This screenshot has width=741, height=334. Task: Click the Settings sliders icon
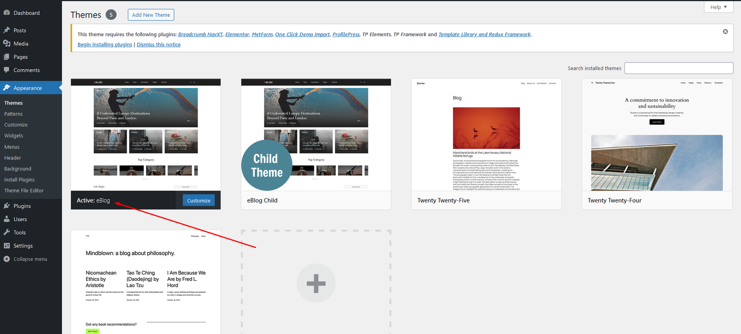[x=6, y=246]
